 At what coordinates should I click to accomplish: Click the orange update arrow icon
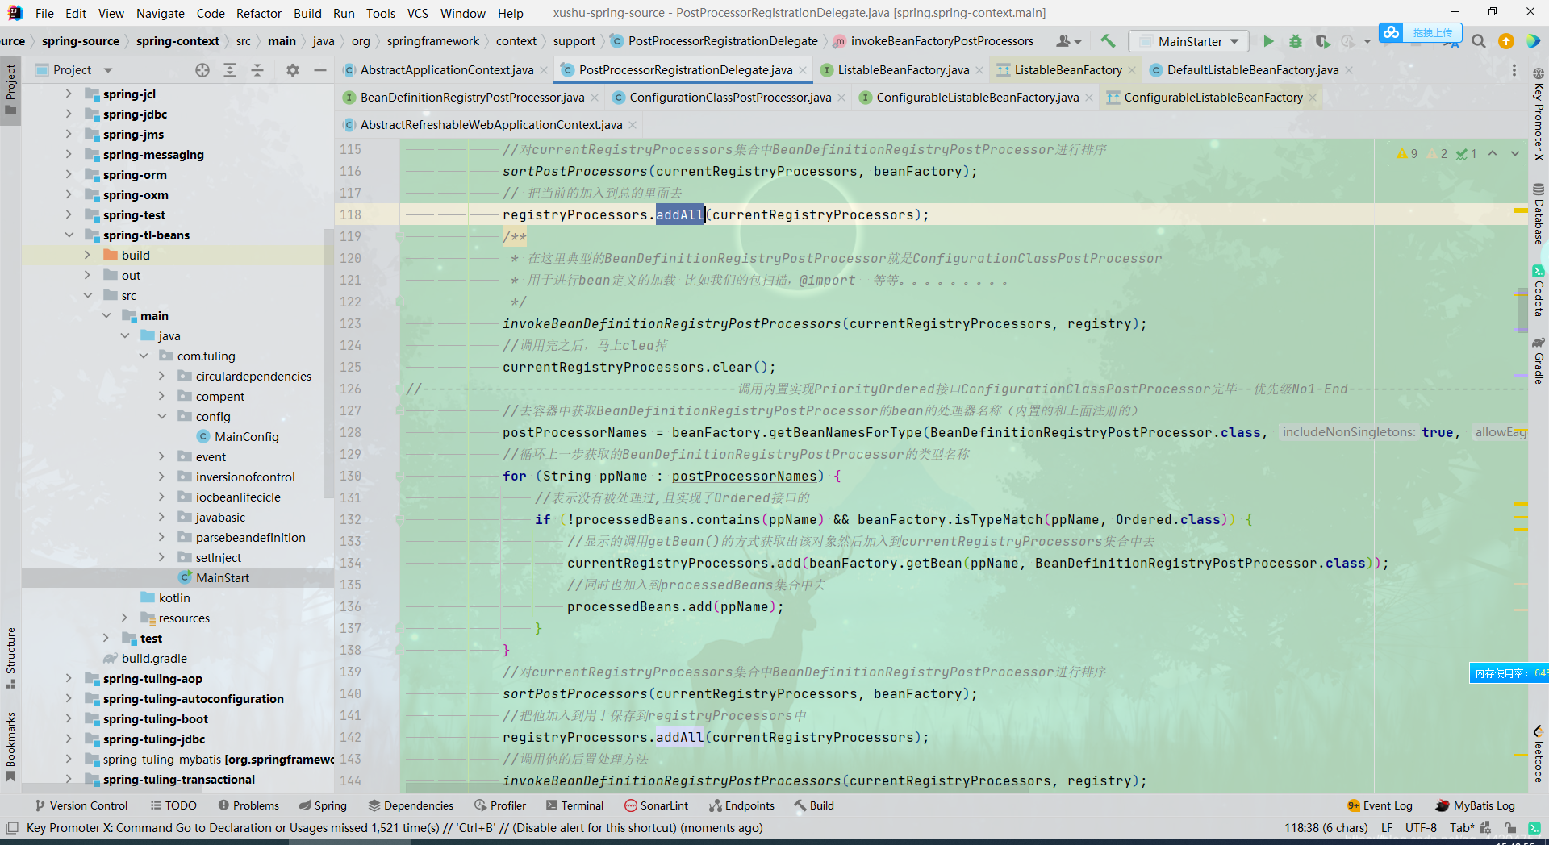click(x=1505, y=41)
